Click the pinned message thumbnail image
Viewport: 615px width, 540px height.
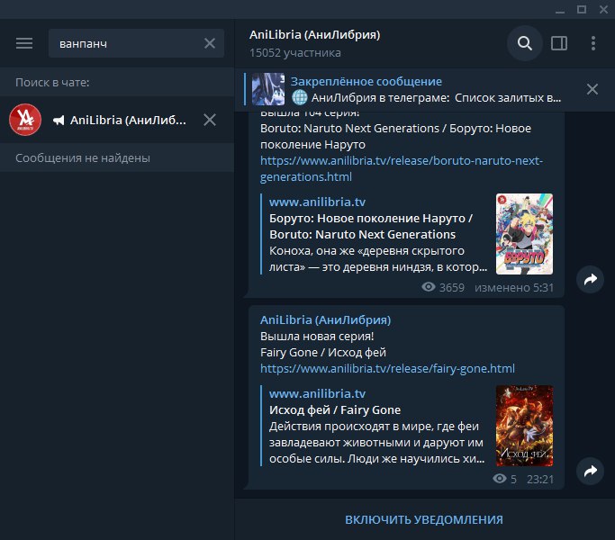coord(268,89)
